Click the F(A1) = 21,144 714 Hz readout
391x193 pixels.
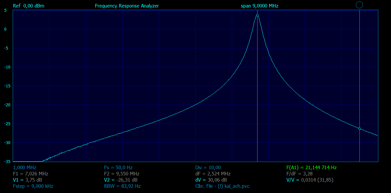click(x=312, y=168)
